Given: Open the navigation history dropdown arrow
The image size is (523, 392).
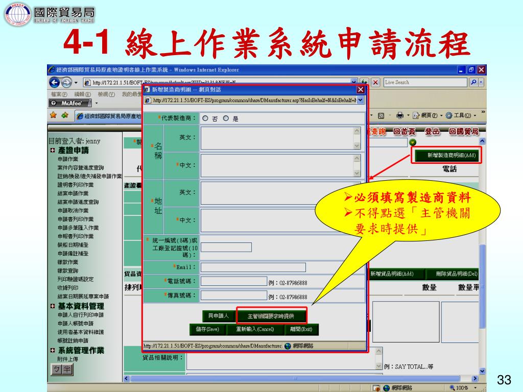Looking at the screenshot, I should click(x=76, y=83).
